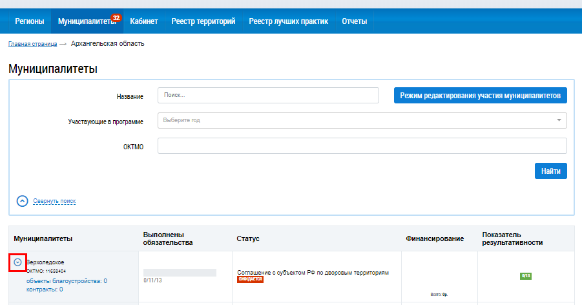This screenshot has width=582, height=305.
Task: Click the Свернуть поиск text link
Action: click(54, 201)
